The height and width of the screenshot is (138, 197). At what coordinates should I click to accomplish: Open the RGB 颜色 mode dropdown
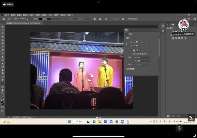[x=141, y=57]
